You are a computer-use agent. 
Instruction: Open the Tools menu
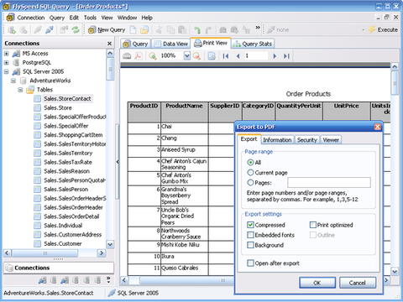90,18
